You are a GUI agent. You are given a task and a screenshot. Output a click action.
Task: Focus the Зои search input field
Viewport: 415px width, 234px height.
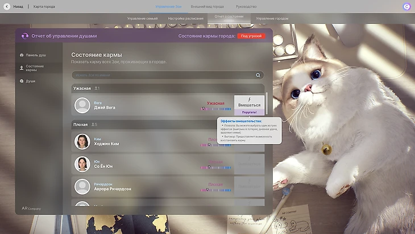click(162, 75)
